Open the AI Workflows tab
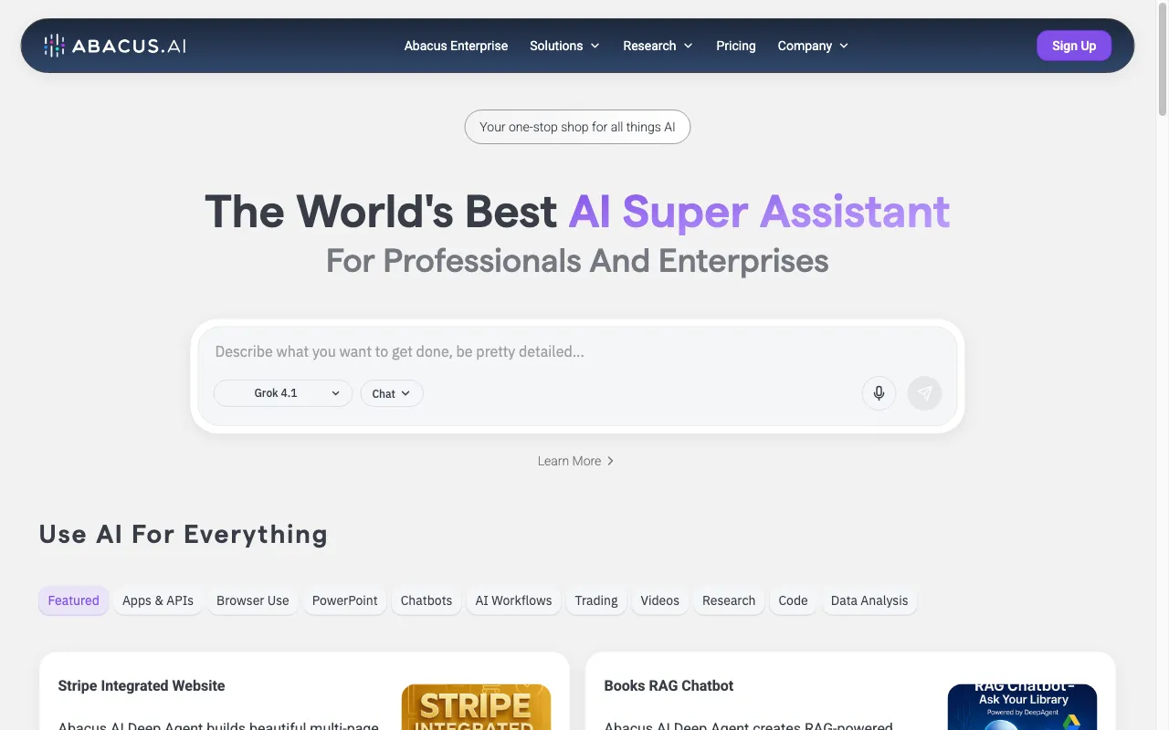The height and width of the screenshot is (730, 1169). point(514,600)
